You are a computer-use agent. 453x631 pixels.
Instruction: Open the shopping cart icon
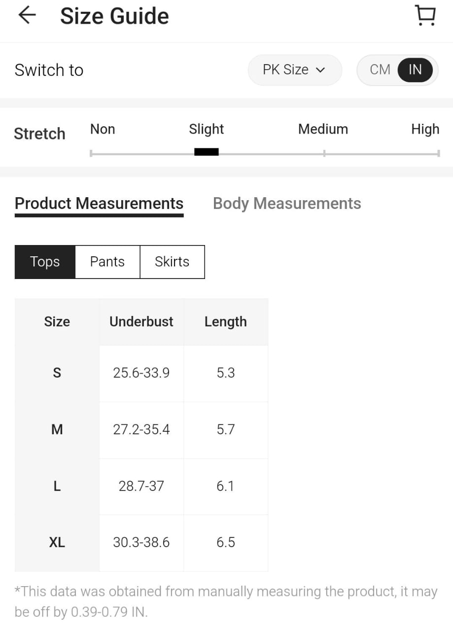[x=425, y=16]
